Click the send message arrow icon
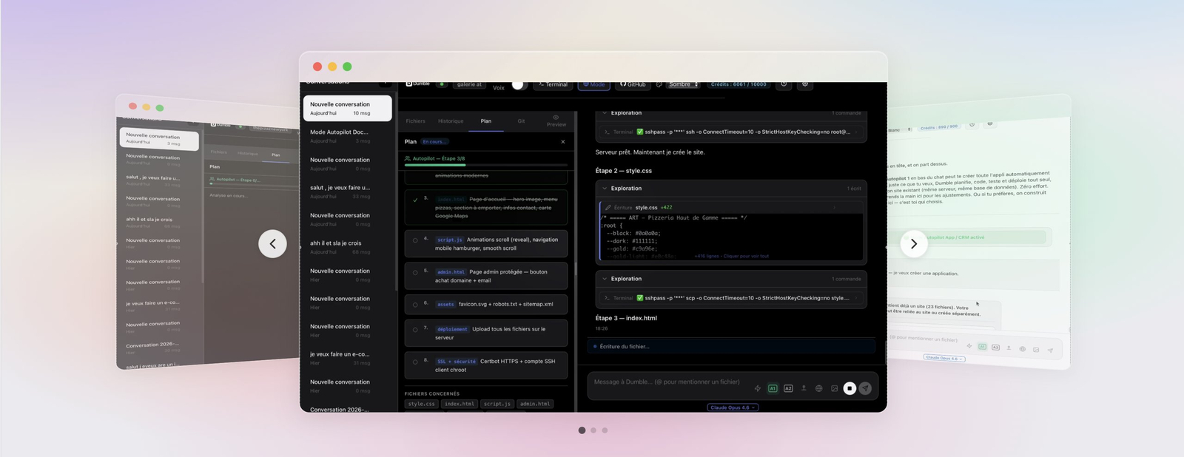 (865, 388)
